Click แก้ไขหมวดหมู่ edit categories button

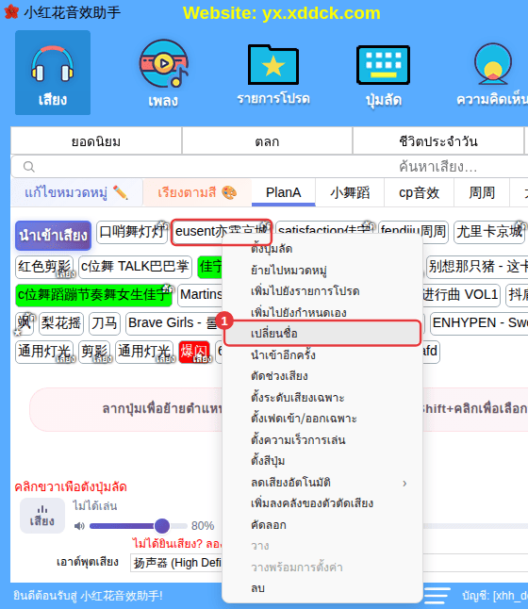pos(76,192)
